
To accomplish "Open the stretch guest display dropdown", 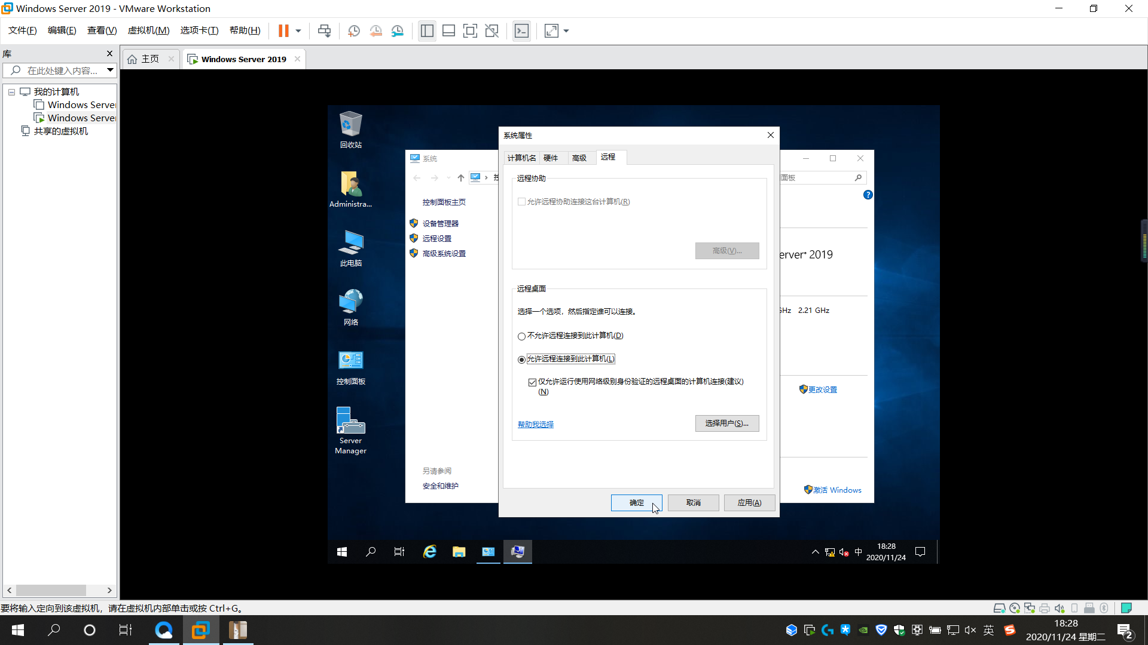I will [566, 30].
